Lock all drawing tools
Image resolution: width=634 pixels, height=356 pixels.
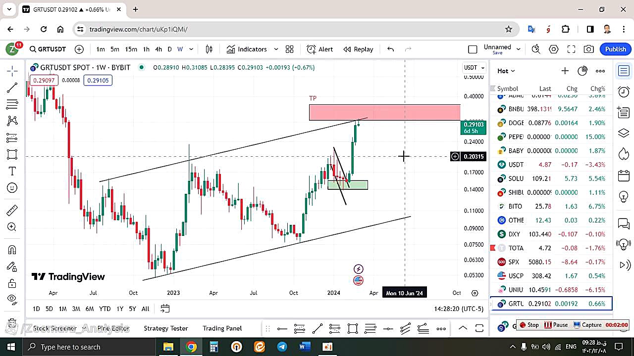pos(12,283)
